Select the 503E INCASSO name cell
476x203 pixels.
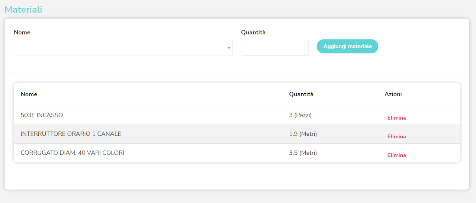point(42,115)
